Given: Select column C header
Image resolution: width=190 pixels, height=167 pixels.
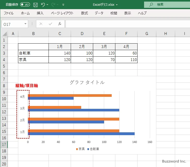Looking at the screenshot, I should 60,34.
